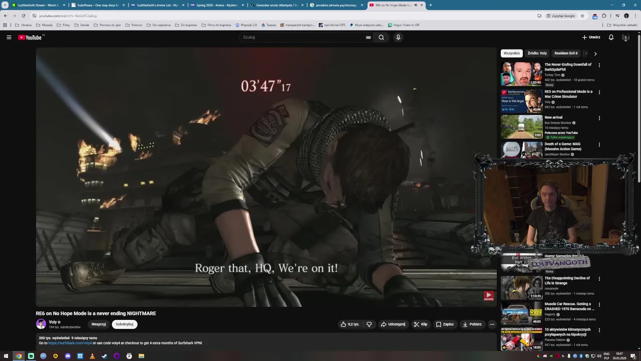Open thumbnail of RE5 on Professional Mode video
This screenshot has width=641, height=361.
pyautogui.click(x=521, y=101)
